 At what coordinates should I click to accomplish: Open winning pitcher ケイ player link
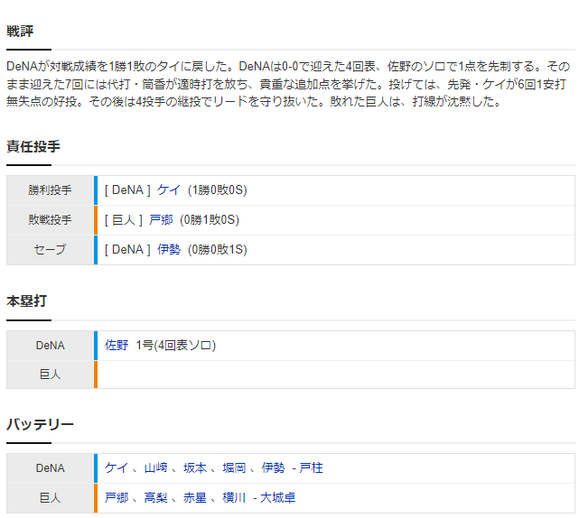click(169, 190)
